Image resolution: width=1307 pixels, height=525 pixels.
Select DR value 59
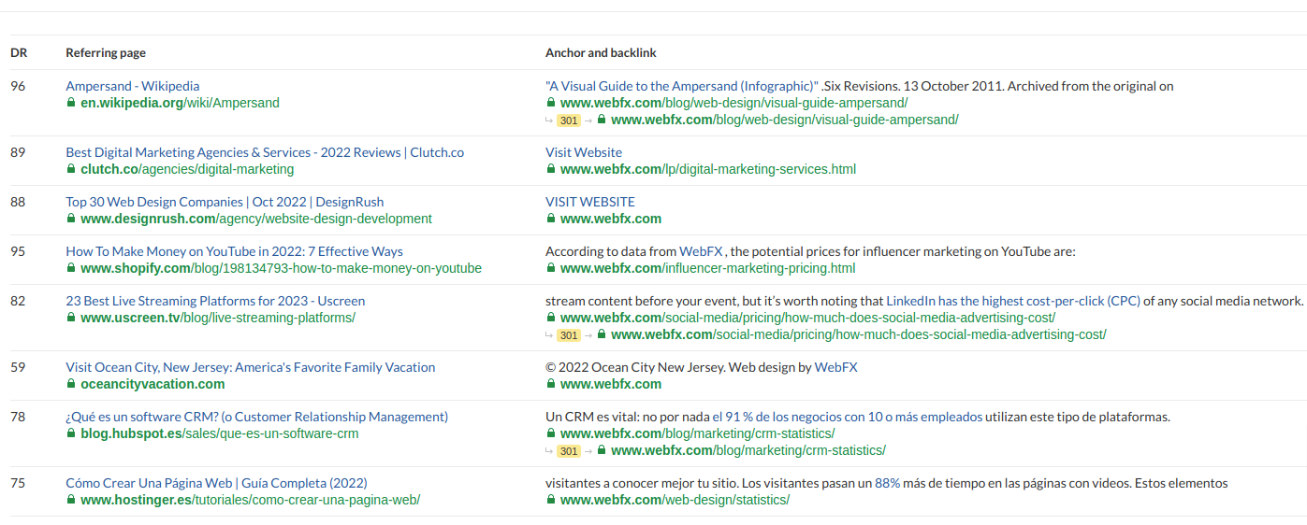[18, 367]
